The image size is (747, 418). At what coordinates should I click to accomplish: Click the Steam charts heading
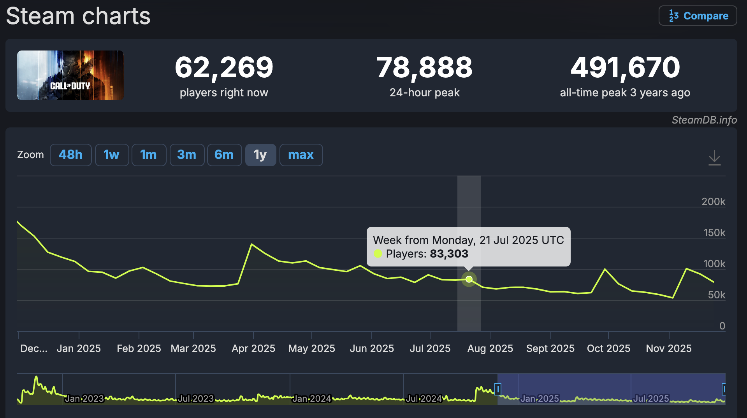(78, 16)
